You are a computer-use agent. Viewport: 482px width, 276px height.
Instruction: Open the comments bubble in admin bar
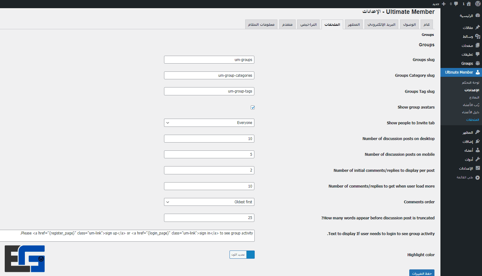point(456,4)
